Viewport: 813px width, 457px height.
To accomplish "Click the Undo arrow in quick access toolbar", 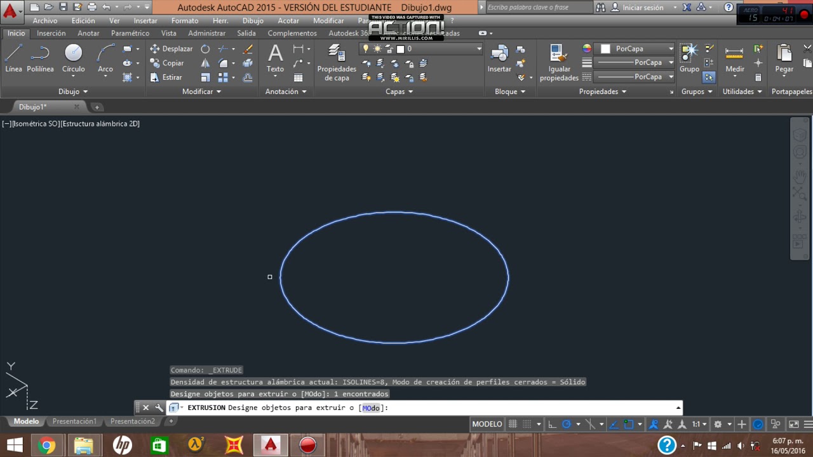I will [x=106, y=7].
